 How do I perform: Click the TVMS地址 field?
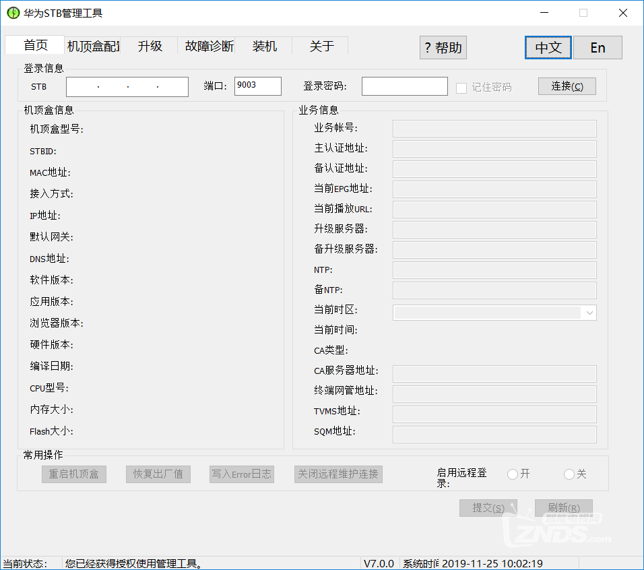494,414
